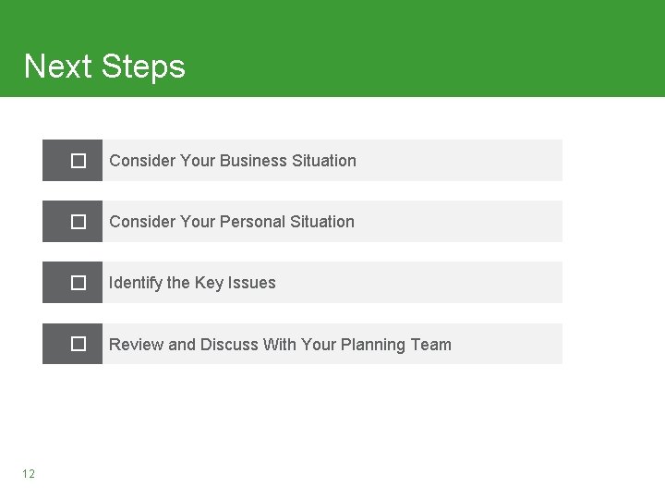665x499 pixels.
Task: Select the 'Next Steps' slide title
Action: (x=104, y=67)
